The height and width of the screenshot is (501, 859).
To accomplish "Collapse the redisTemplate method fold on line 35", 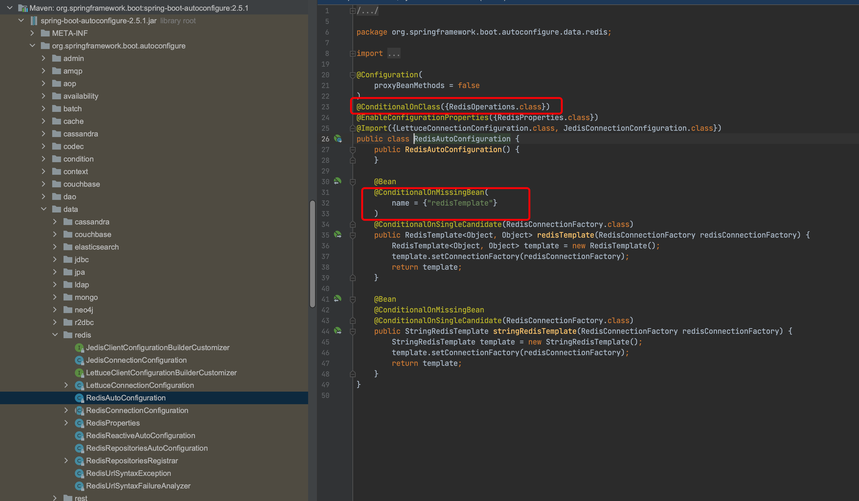I will (x=352, y=235).
